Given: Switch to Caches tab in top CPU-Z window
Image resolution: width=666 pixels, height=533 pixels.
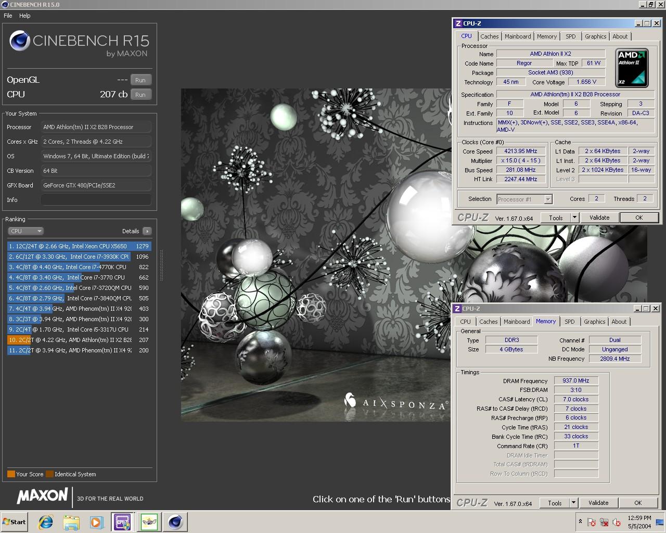Looking at the screenshot, I should [490, 36].
